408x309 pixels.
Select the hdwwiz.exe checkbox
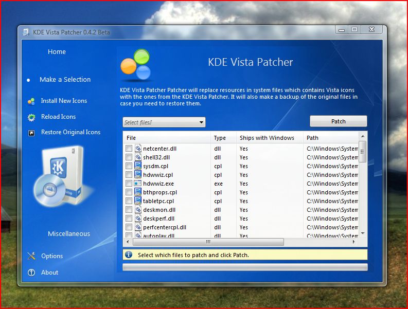(129, 184)
